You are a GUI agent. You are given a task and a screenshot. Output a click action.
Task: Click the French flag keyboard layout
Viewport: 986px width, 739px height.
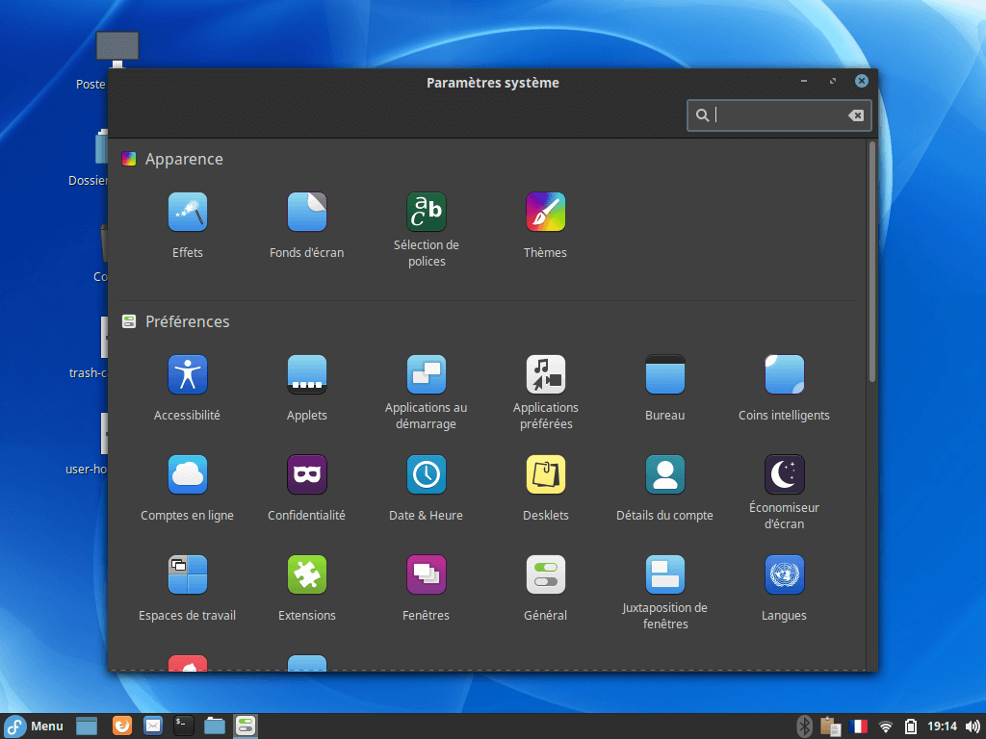pos(858,726)
